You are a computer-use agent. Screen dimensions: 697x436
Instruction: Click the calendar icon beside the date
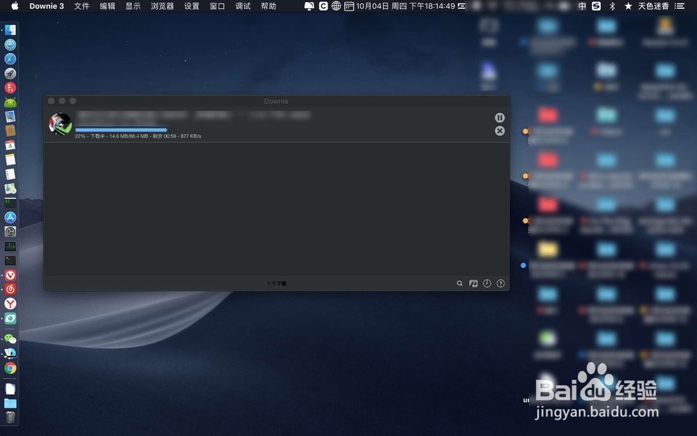[349, 6]
